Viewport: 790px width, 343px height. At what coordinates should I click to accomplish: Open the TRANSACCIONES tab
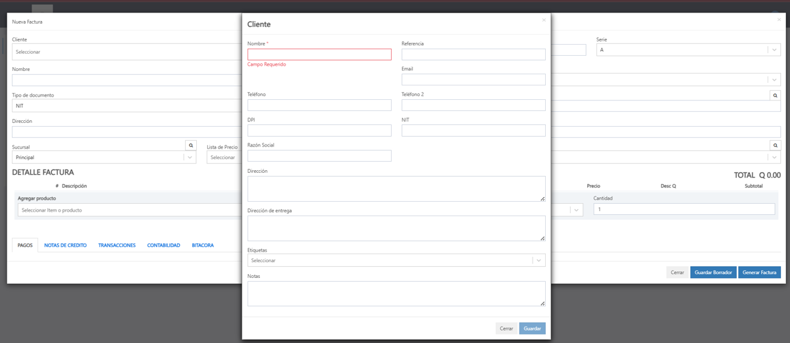(x=117, y=245)
